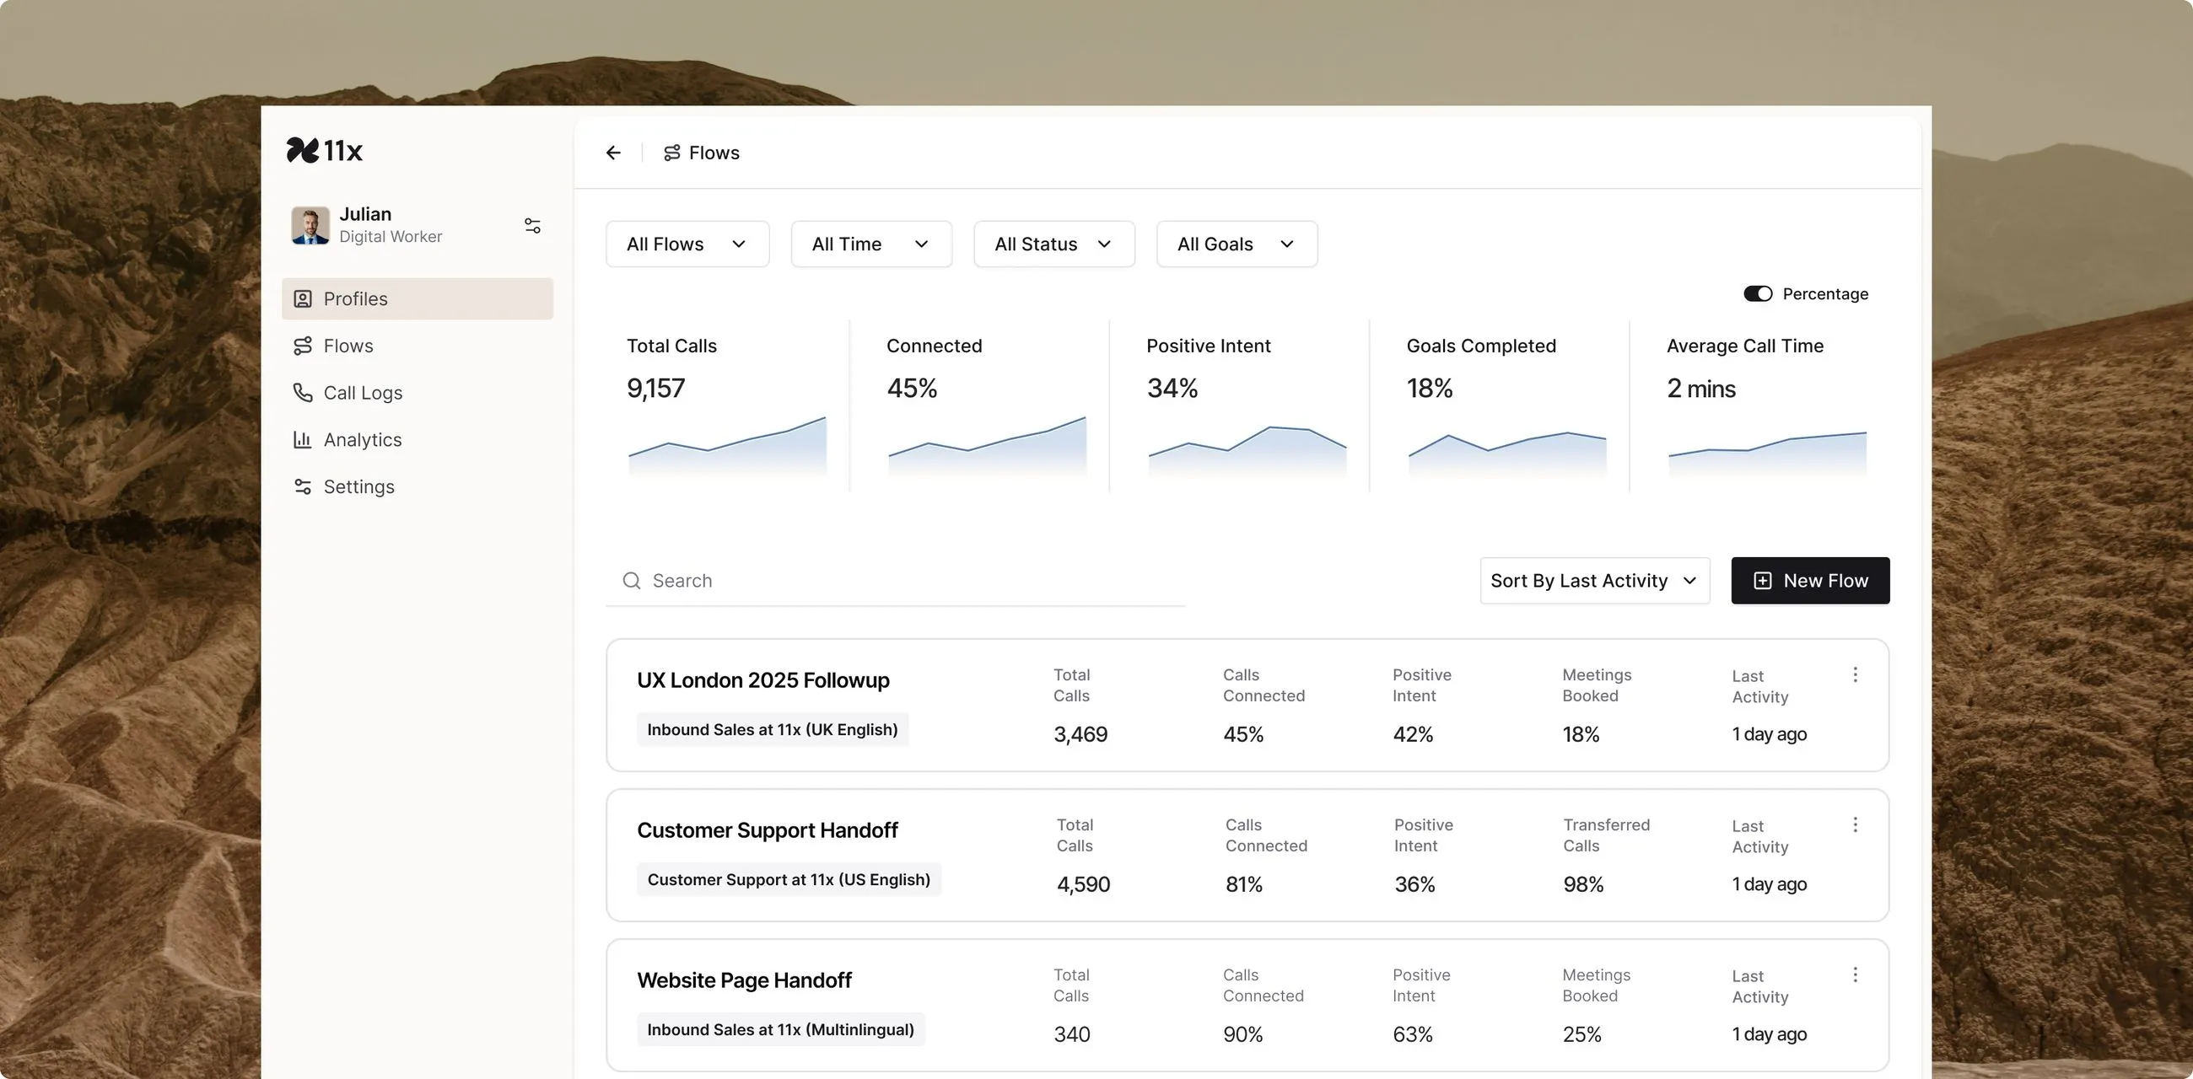The height and width of the screenshot is (1079, 2193).
Task: Click the Inbound Sales at 11x (UK English) tag
Action: [772, 729]
